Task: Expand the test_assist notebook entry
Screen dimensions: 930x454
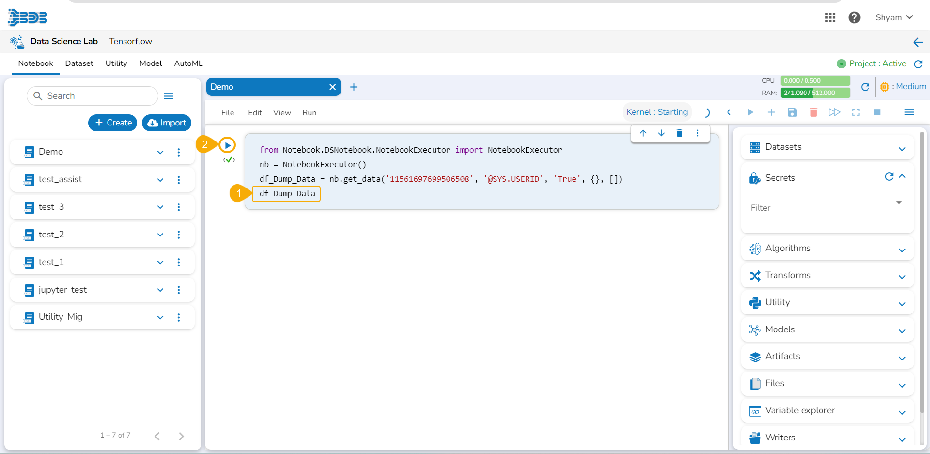Action: (160, 180)
